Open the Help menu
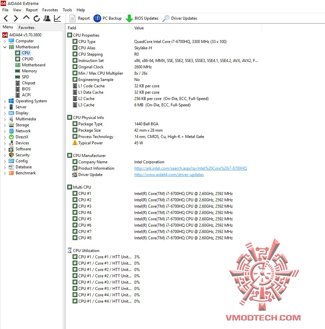 (x=81, y=10)
